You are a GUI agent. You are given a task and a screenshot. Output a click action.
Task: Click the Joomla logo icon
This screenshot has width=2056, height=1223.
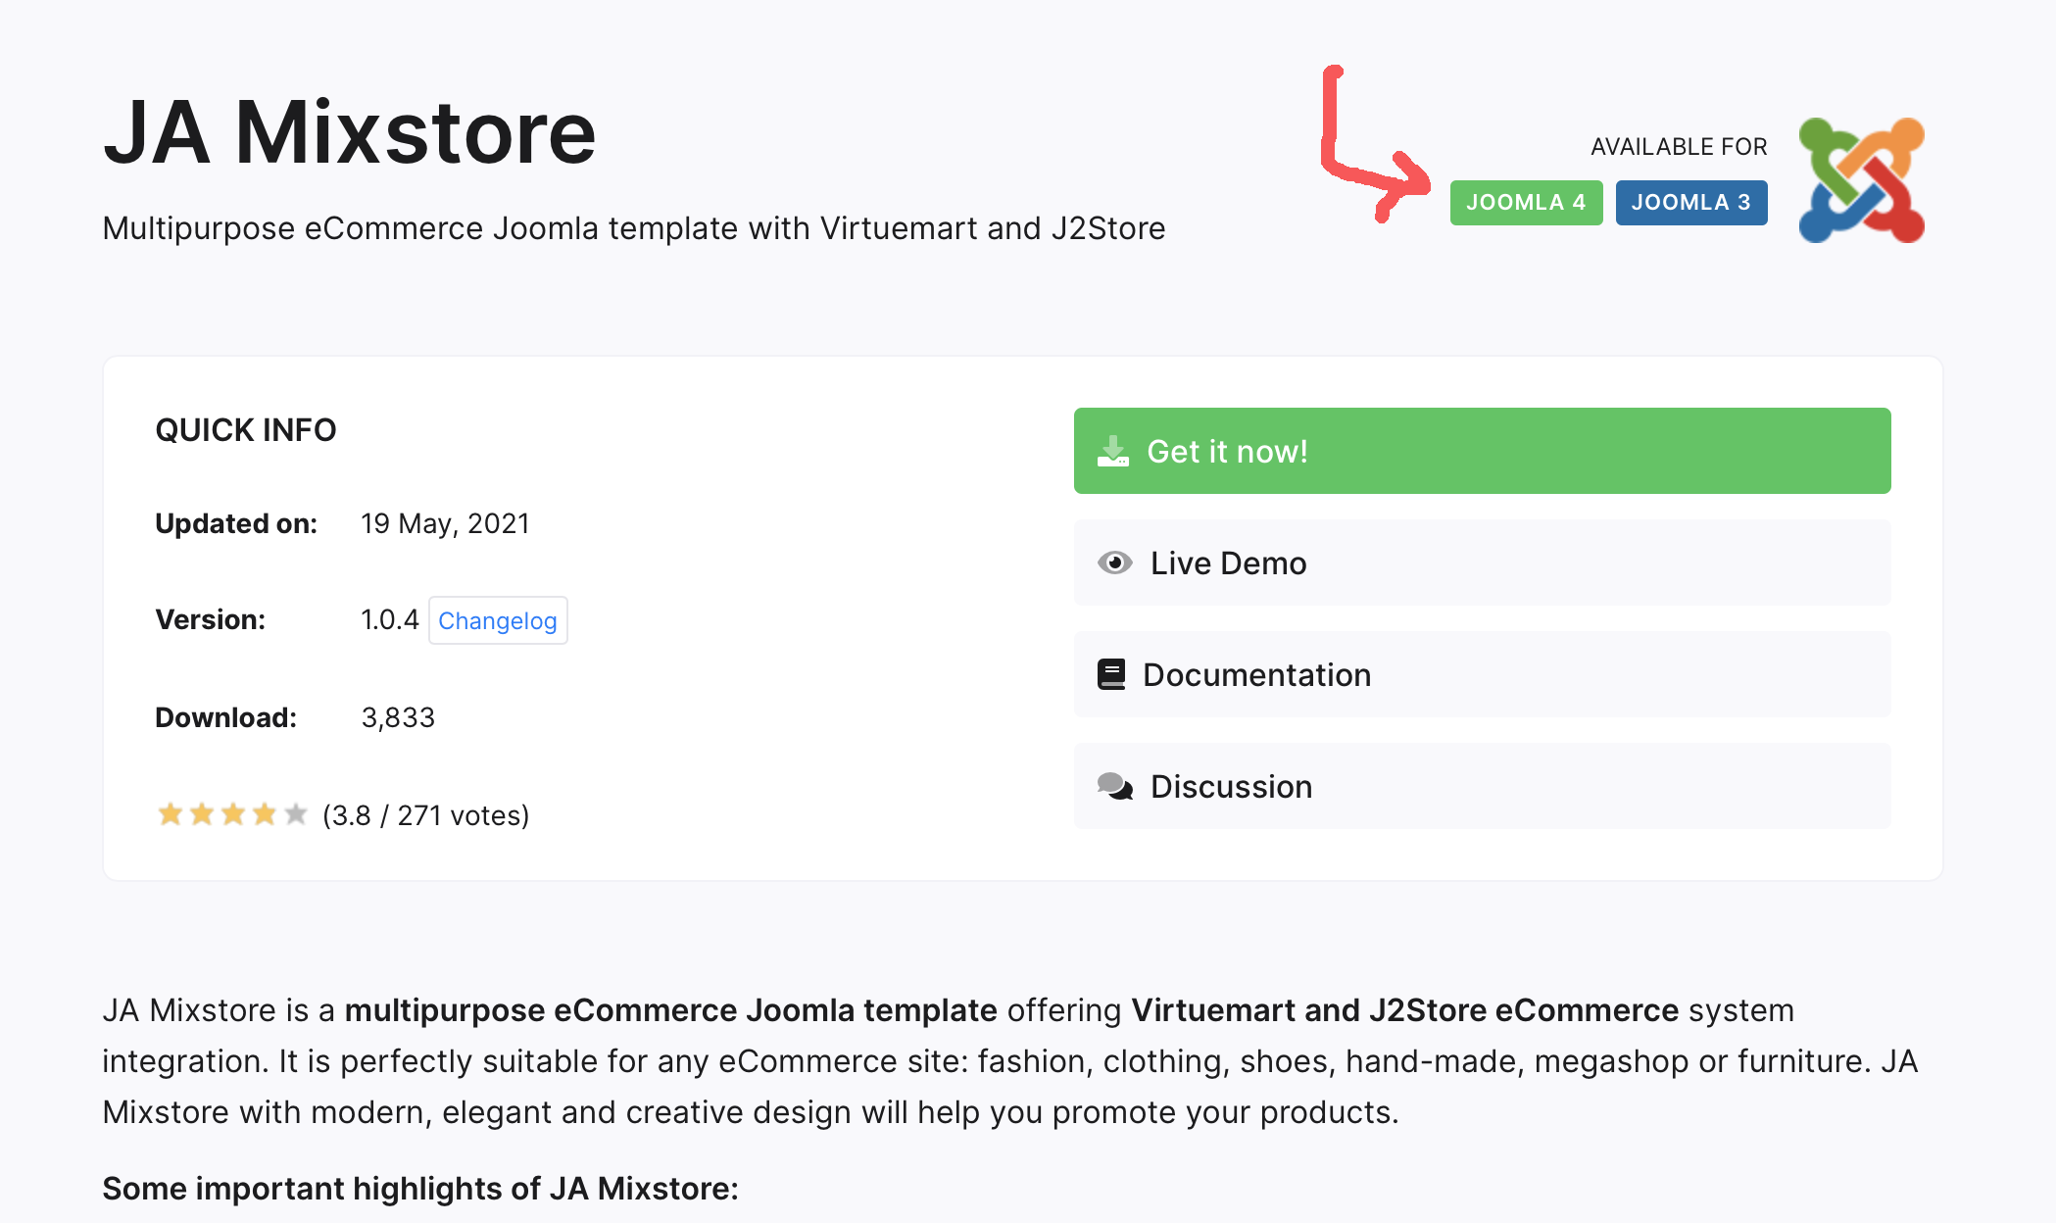point(1861,180)
